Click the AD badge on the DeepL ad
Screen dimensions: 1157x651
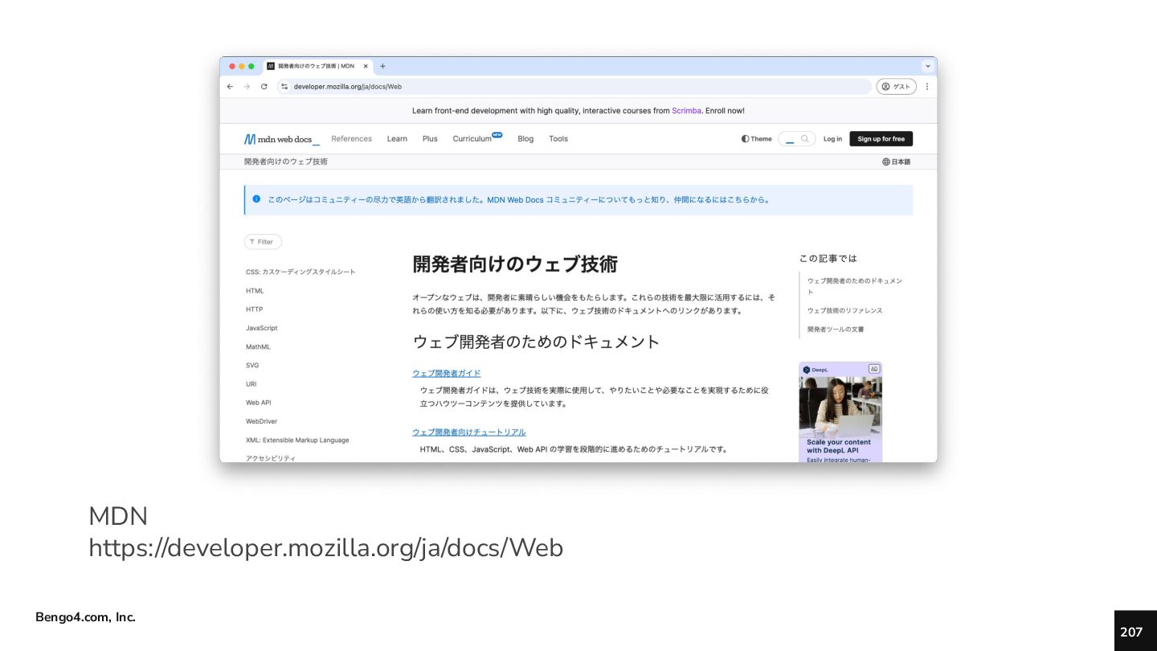pos(874,369)
